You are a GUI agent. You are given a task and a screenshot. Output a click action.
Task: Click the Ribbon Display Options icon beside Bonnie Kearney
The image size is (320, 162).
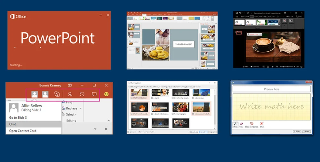click(x=70, y=85)
